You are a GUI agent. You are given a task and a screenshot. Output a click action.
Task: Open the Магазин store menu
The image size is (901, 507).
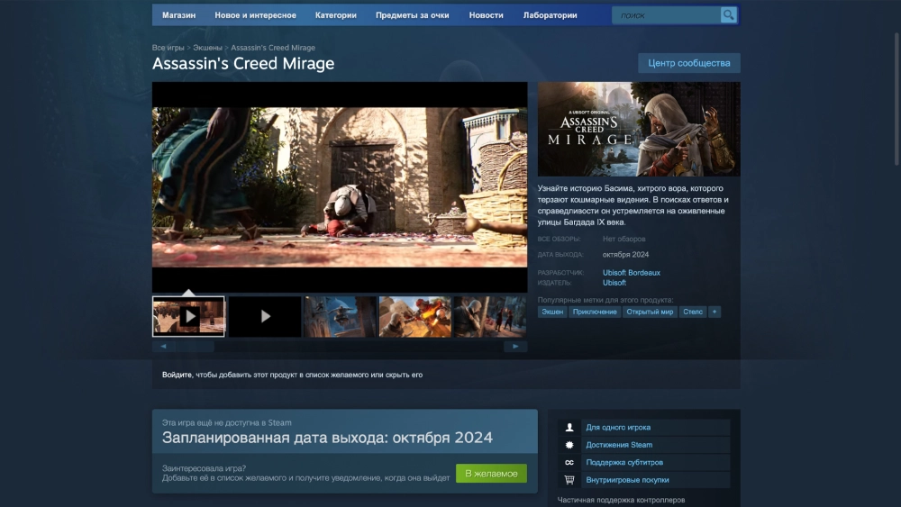[178, 15]
